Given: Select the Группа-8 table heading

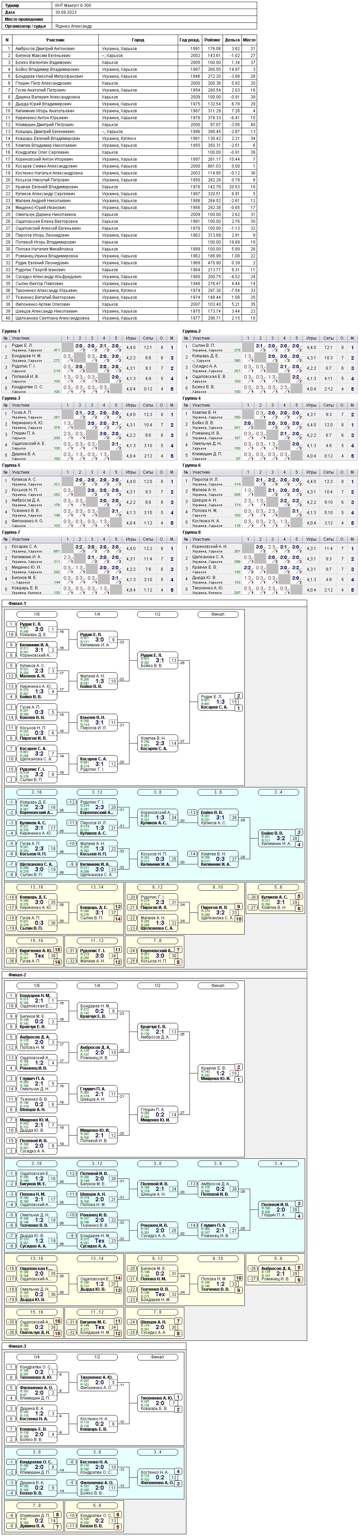Looking at the screenshot, I should pyautogui.click(x=192, y=532).
